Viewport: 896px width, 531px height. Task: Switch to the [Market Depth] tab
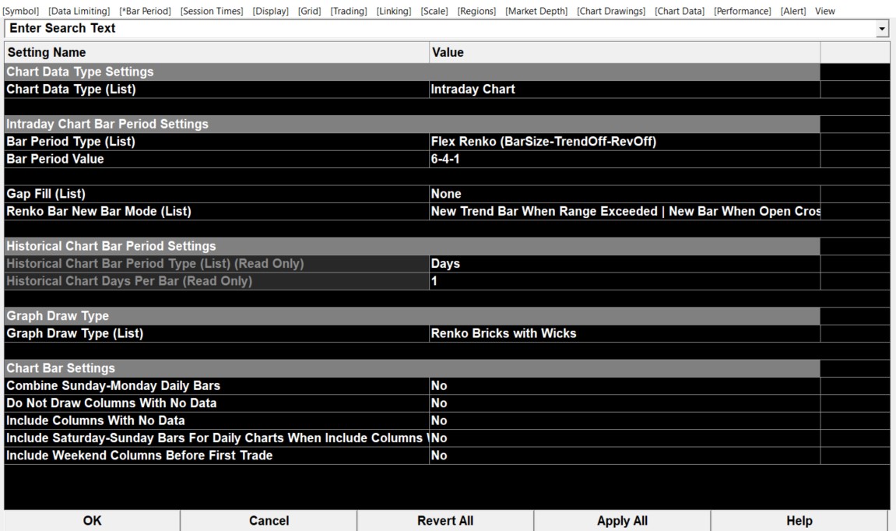pyautogui.click(x=536, y=11)
